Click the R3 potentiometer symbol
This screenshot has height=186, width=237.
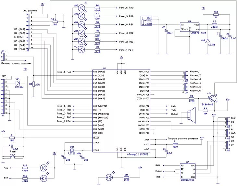tap(55, 21)
